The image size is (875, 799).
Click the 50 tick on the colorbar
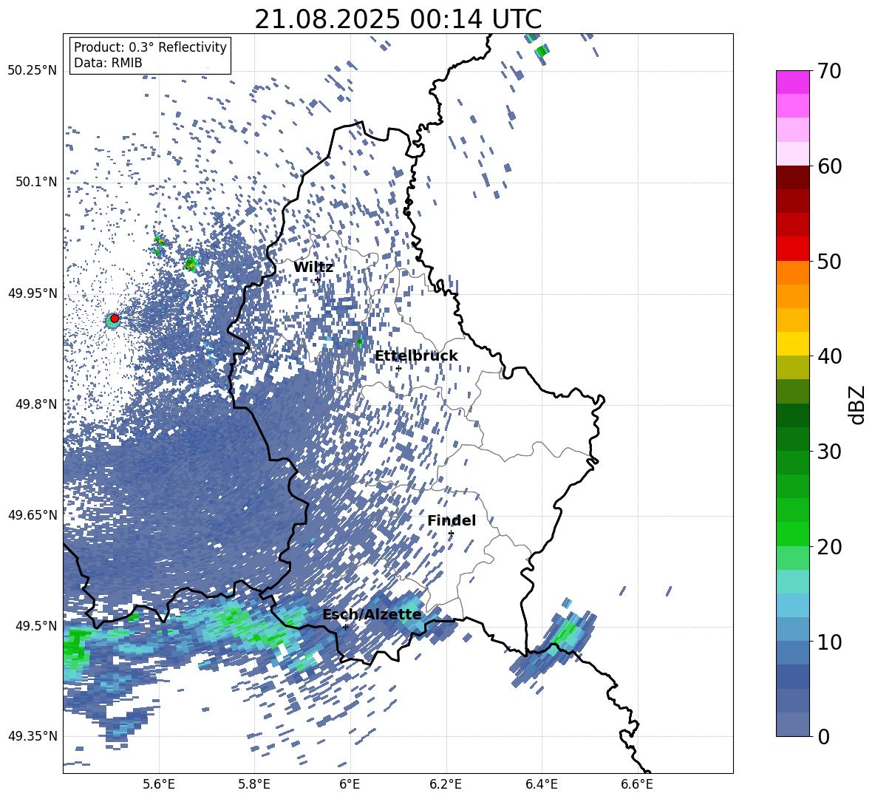829,261
